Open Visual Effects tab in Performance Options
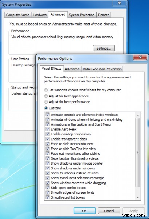The image size is (149, 219). click(x=52, y=69)
